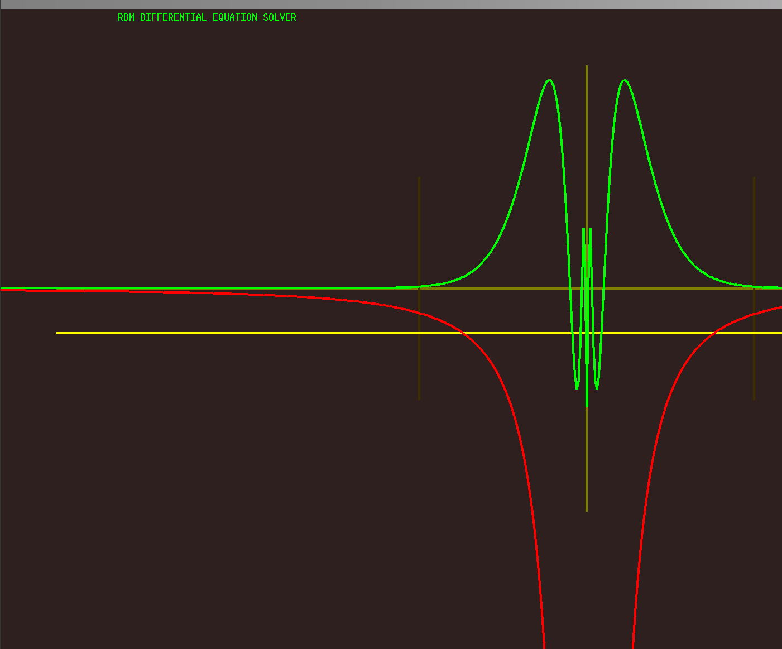Click bottom end of central vertical axis
Viewport: 782px width, 649px height.
[x=587, y=509]
